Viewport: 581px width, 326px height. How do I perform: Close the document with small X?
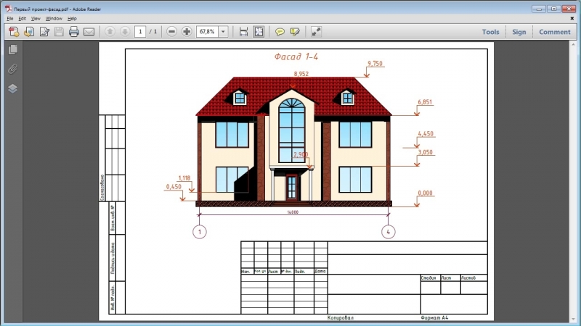click(572, 18)
